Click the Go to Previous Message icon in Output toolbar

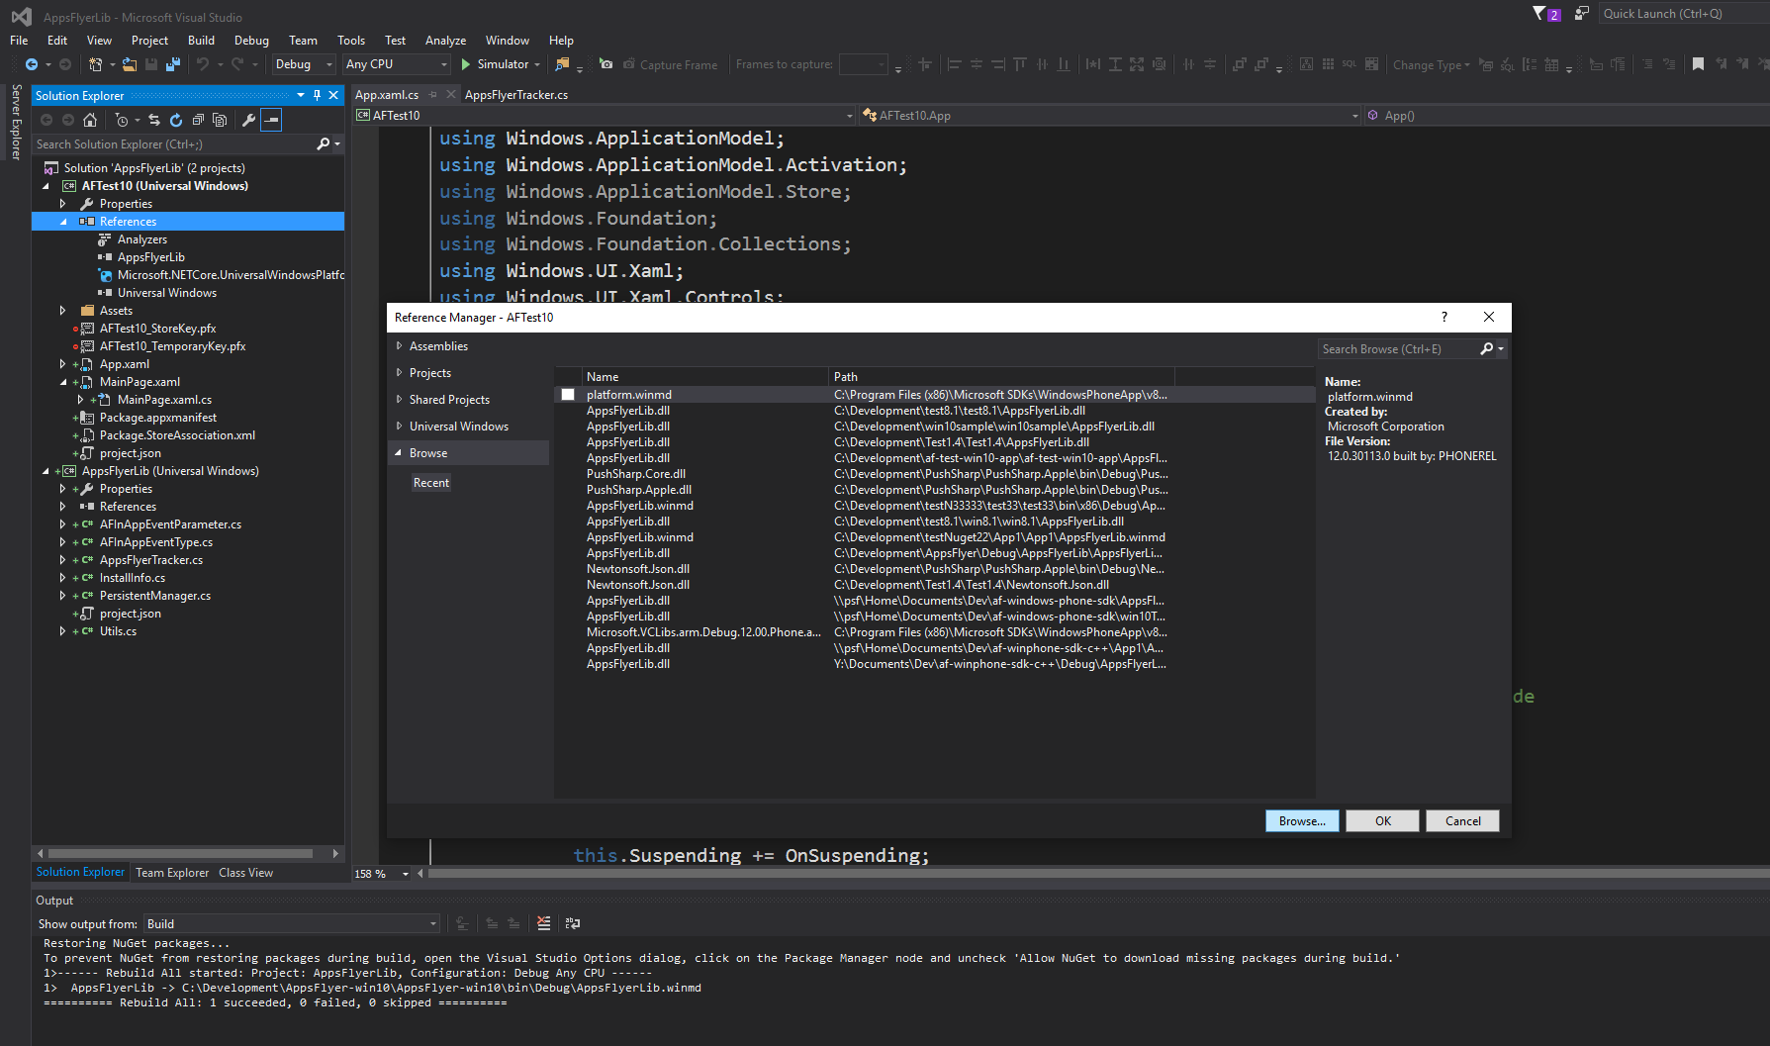492,923
